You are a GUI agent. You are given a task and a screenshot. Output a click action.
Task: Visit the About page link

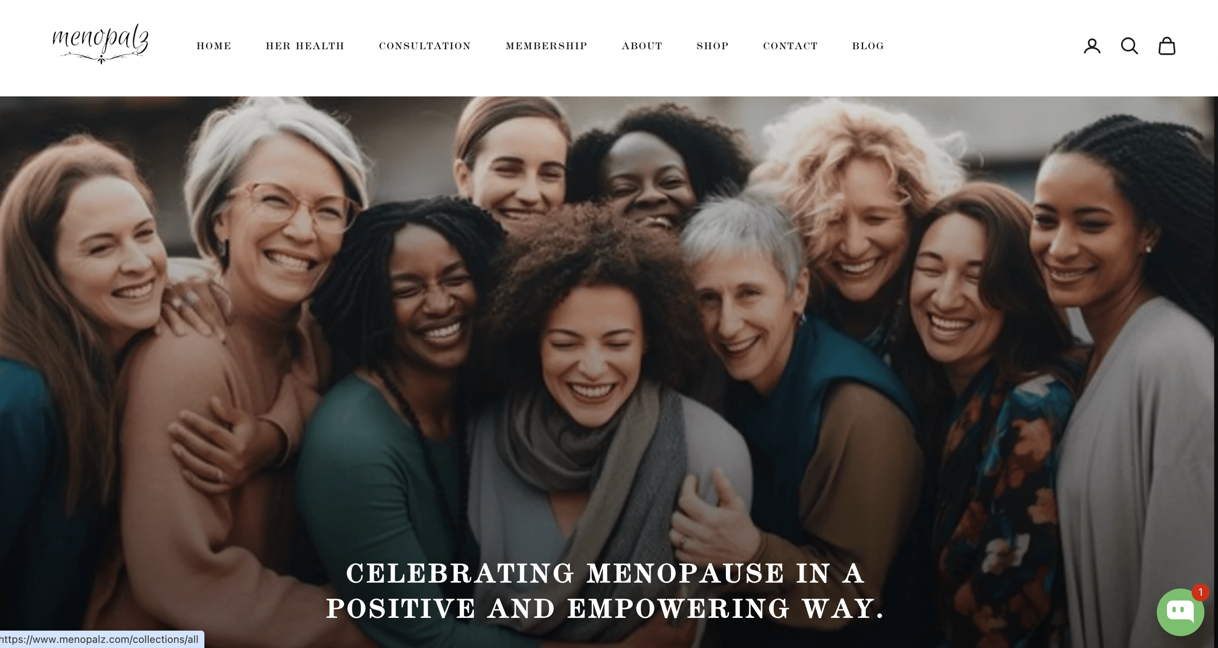(x=642, y=46)
